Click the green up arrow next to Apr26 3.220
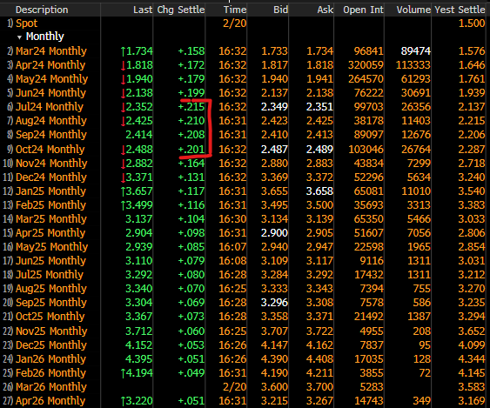 (123, 401)
